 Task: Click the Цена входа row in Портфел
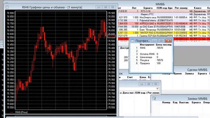pos(151,57)
